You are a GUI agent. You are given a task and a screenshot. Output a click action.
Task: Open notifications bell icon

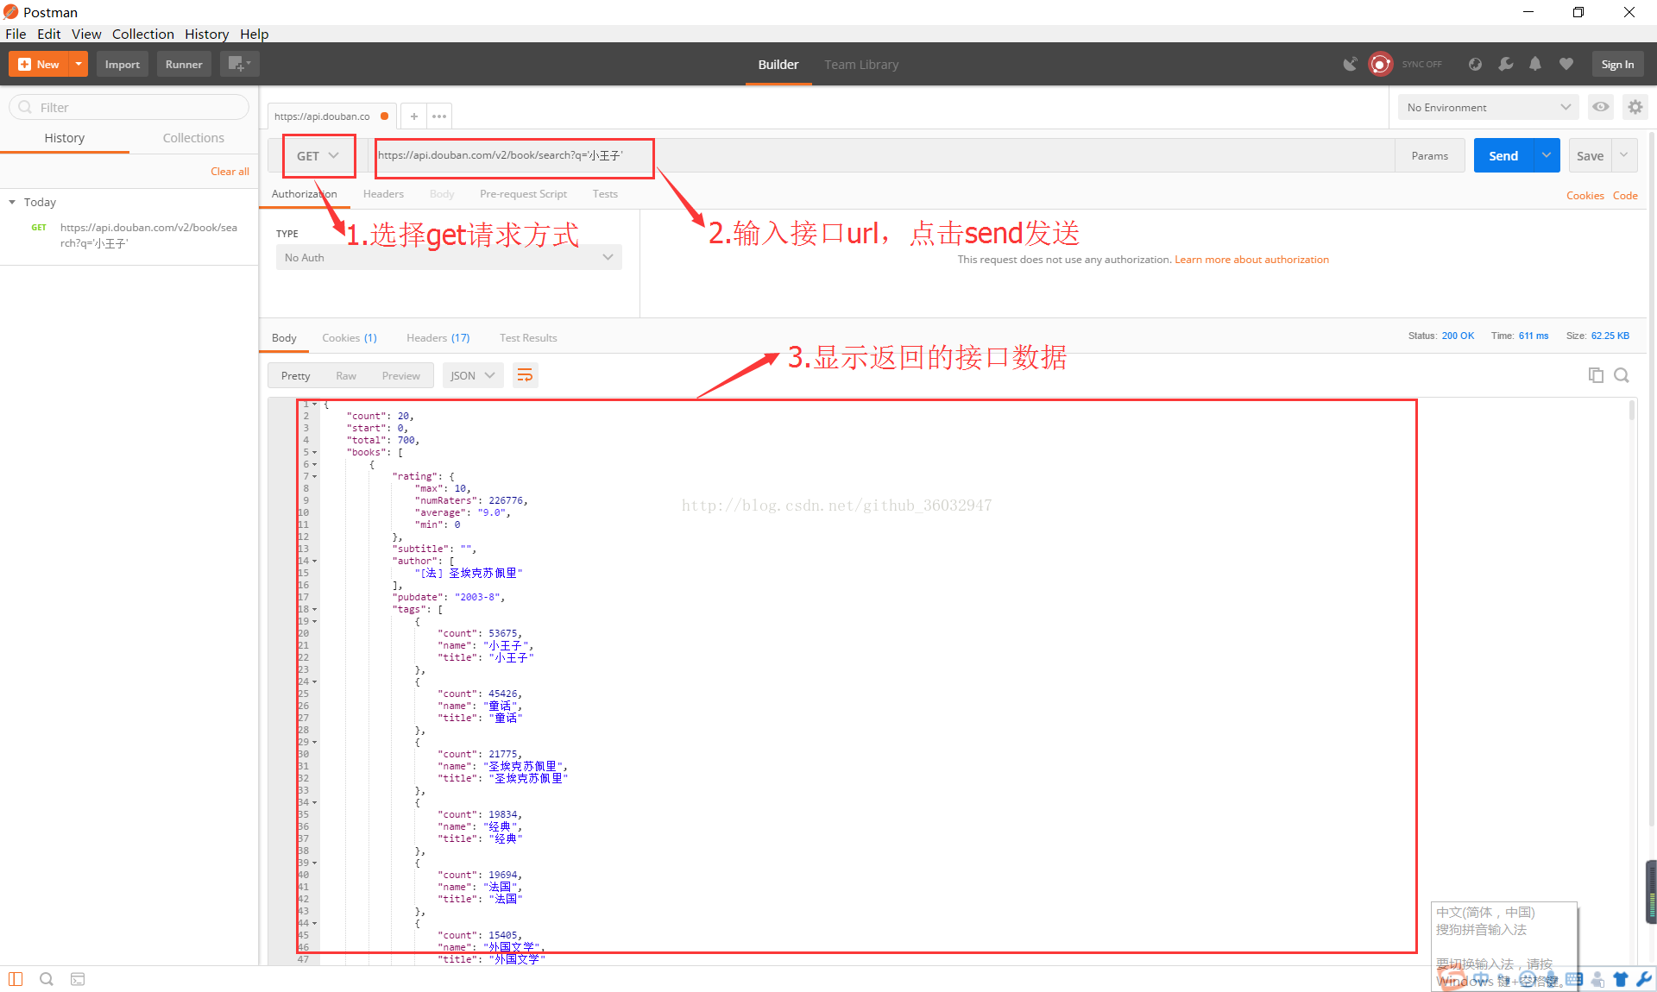click(x=1535, y=64)
